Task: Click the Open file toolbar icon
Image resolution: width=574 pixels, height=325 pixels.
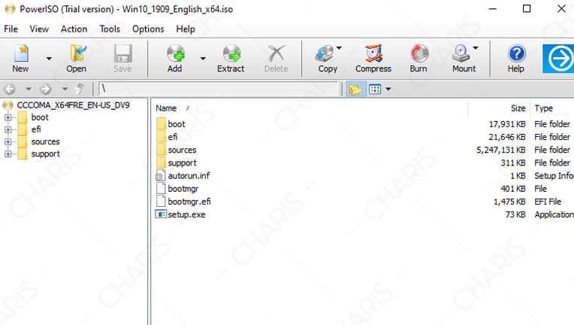Action: [x=77, y=53]
